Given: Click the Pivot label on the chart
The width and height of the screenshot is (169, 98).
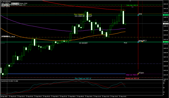Looking at the screenshot, I should [x=125, y=43].
